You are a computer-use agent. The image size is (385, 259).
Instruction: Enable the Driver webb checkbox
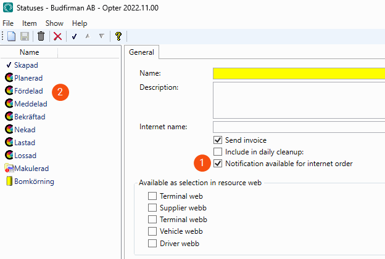click(152, 244)
